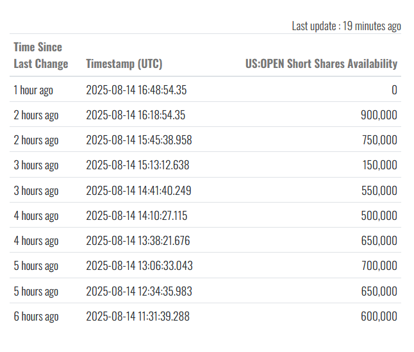Screen dimensions: 414x352
Task: Click the 500,000 availability value
Action: [379, 215]
